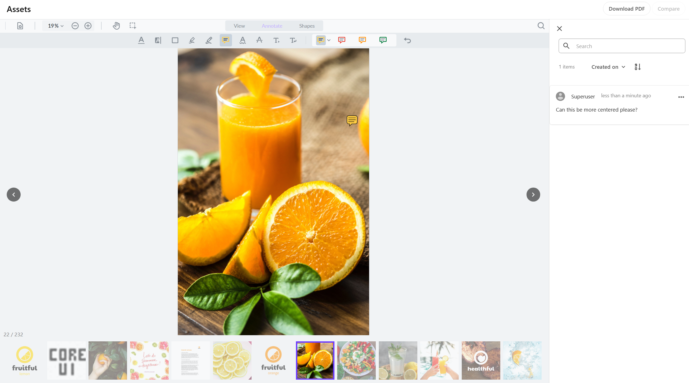This screenshot has height=383, width=689.
Task: Click the undo annotation icon
Action: [x=407, y=40]
